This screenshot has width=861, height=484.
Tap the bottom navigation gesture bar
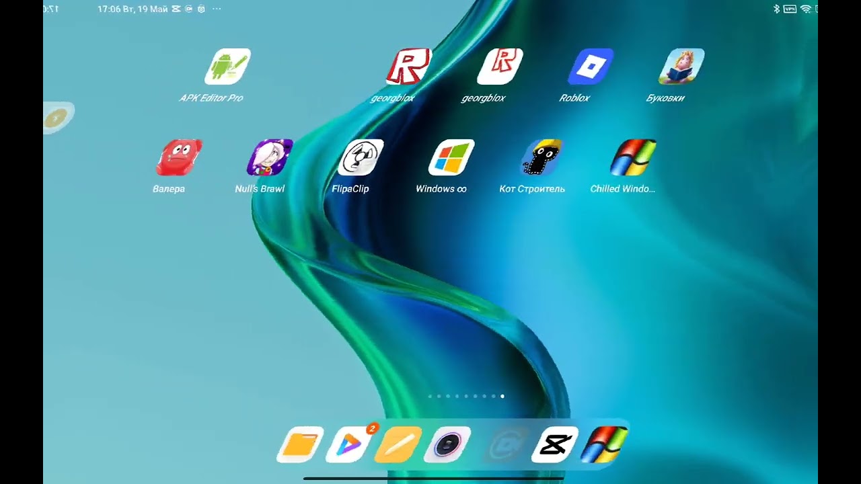[434, 479]
